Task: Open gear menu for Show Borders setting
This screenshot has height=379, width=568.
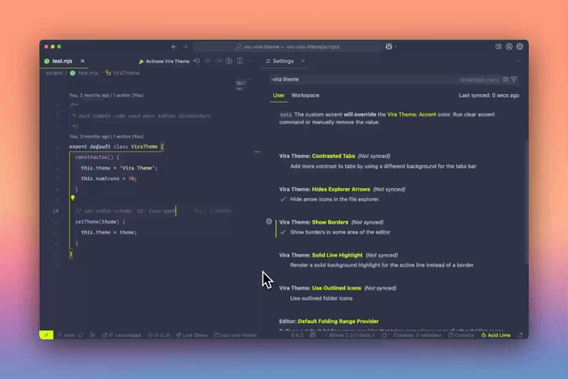Action: point(269,221)
